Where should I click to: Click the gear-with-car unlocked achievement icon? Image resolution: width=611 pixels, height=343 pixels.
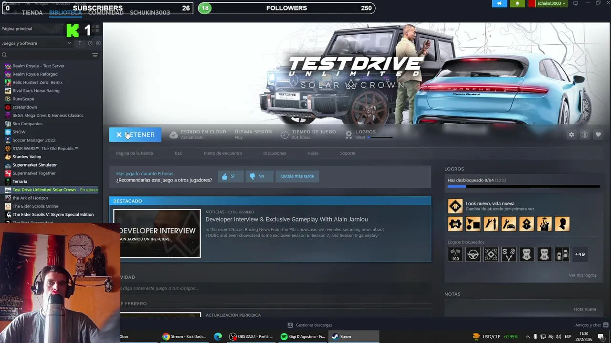click(x=455, y=224)
